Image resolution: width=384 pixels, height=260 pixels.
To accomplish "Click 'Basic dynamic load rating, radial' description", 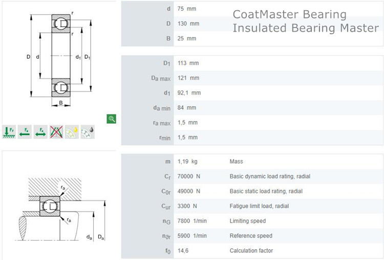I will click(x=270, y=176).
